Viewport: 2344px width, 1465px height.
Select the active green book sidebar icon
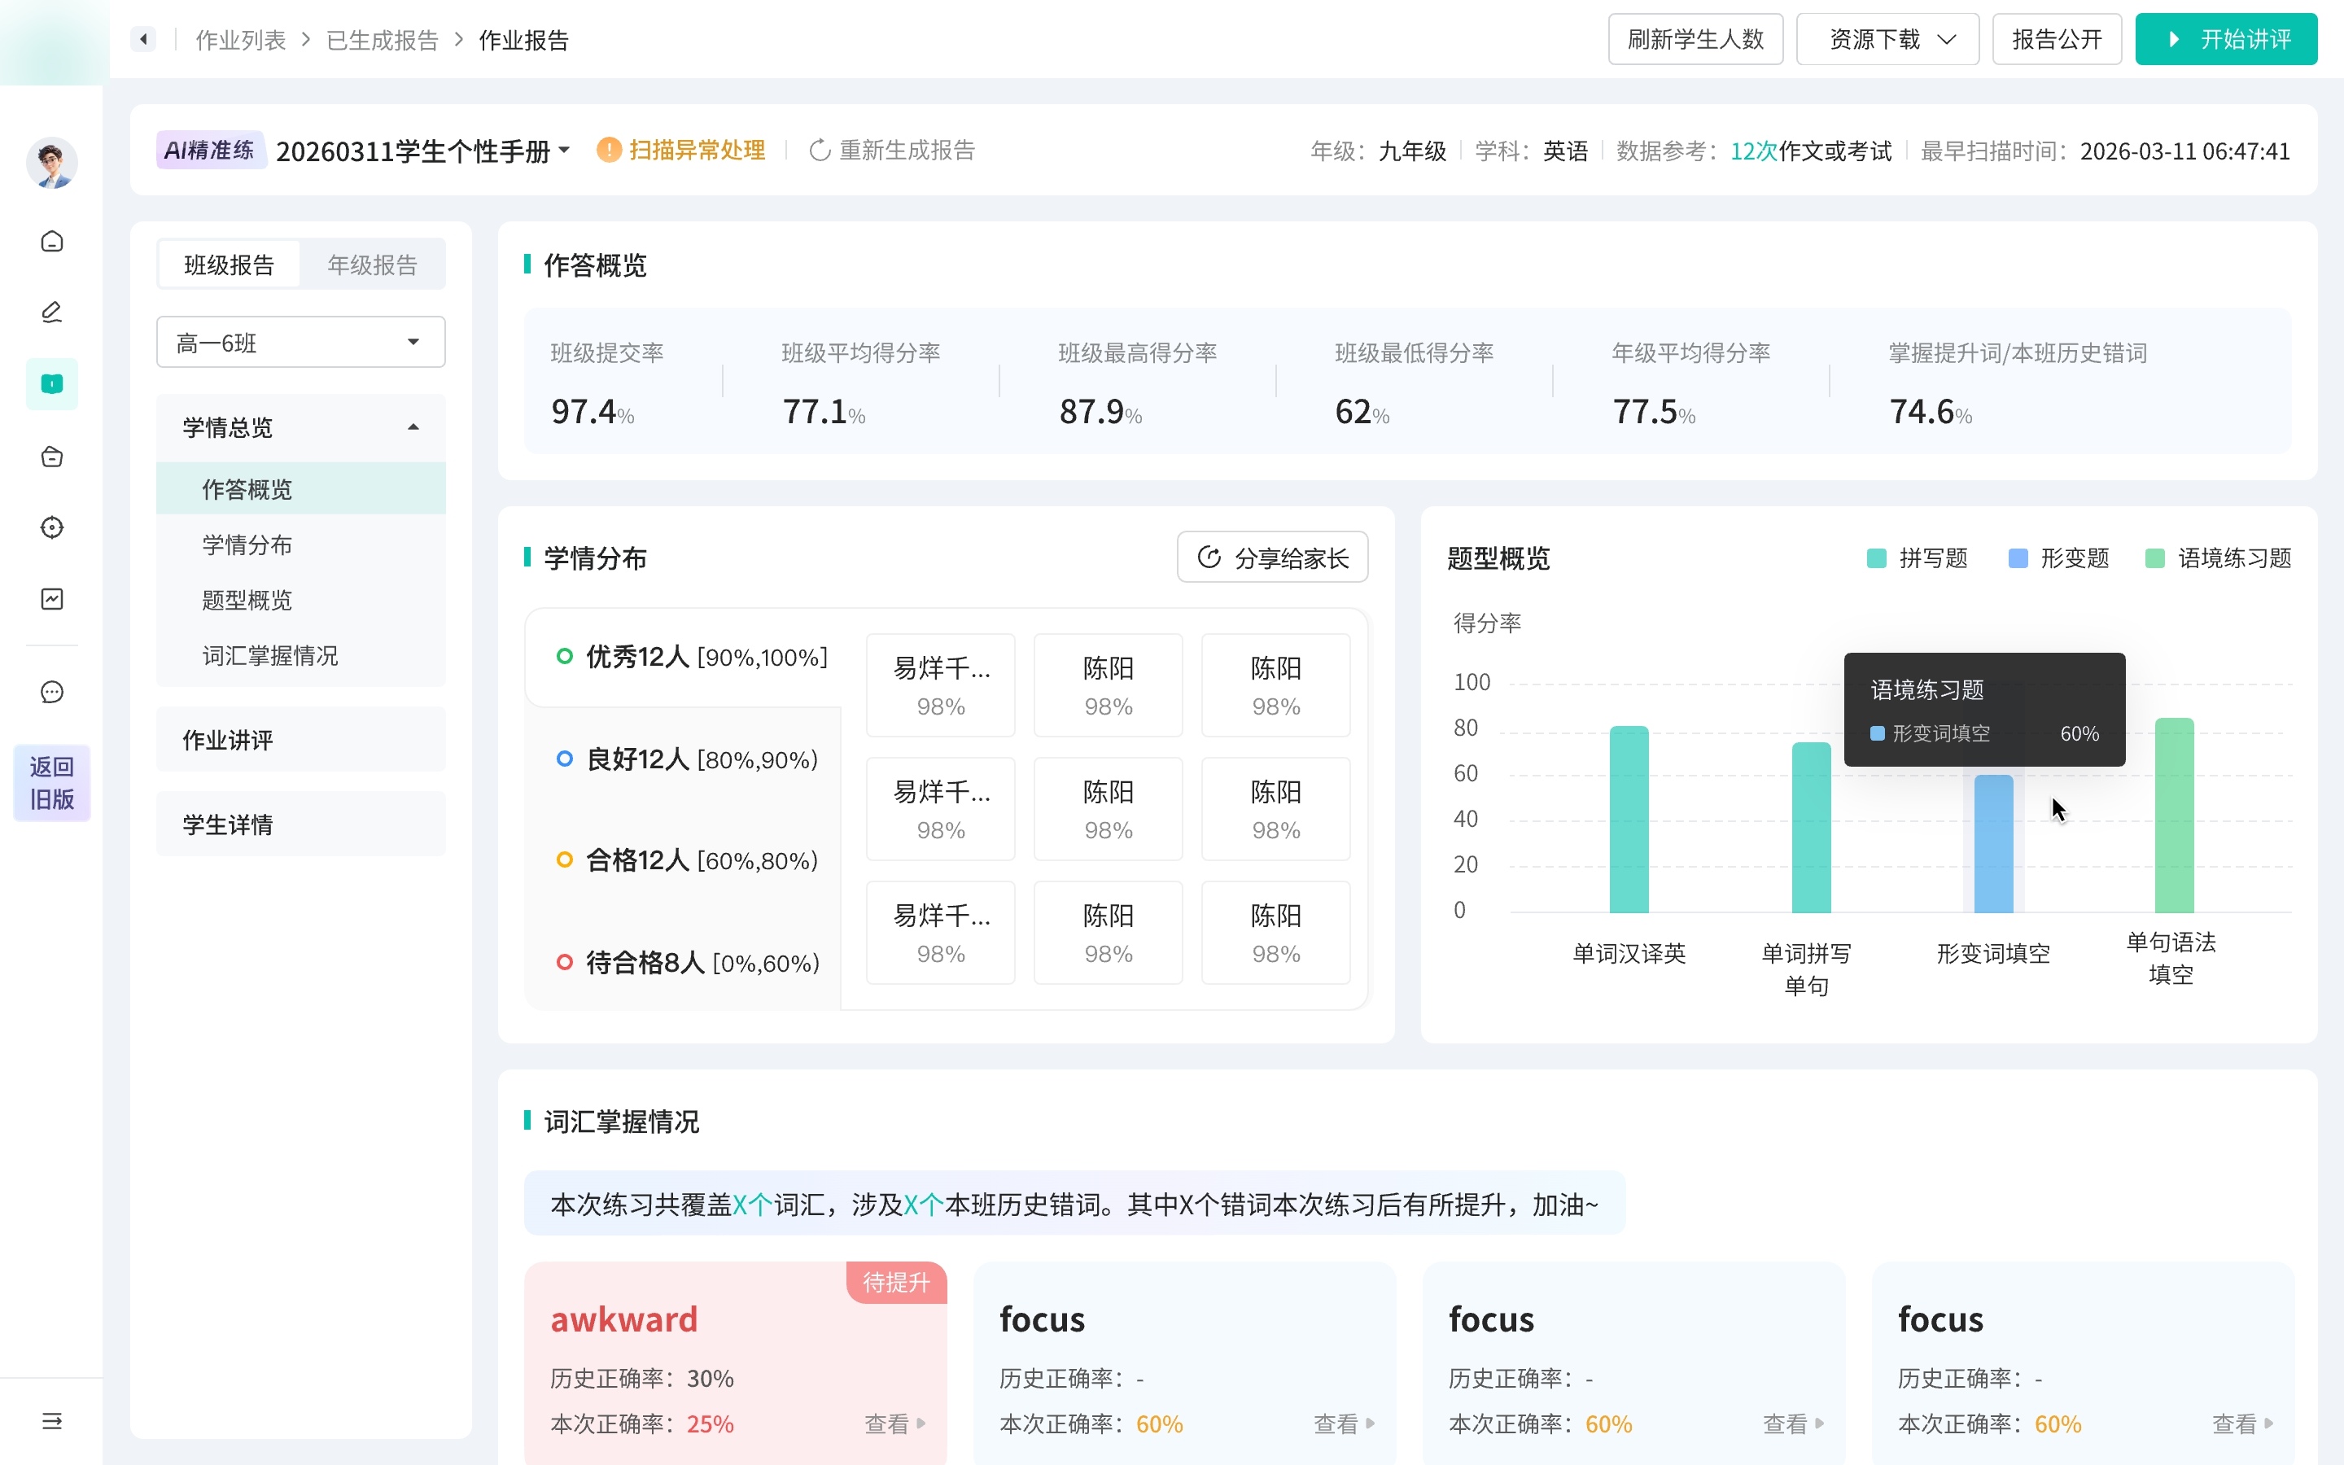click(x=52, y=383)
